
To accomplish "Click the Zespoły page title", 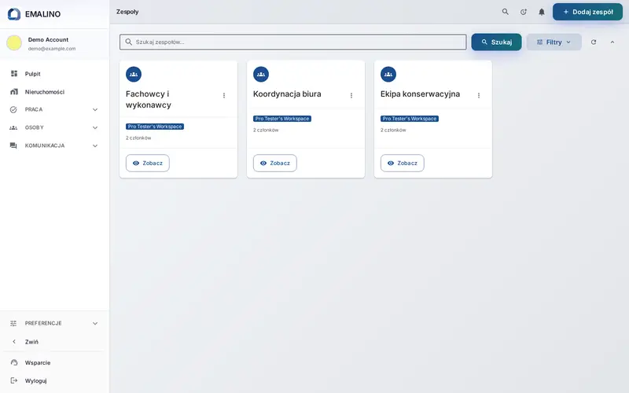I will (x=127, y=12).
